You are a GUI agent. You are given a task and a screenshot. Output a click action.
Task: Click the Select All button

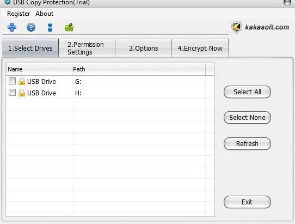pos(247,92)
